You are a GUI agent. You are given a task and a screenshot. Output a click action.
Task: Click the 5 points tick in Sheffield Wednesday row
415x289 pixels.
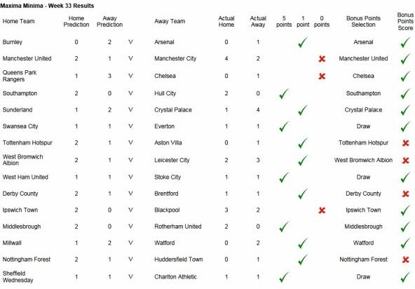284,277
